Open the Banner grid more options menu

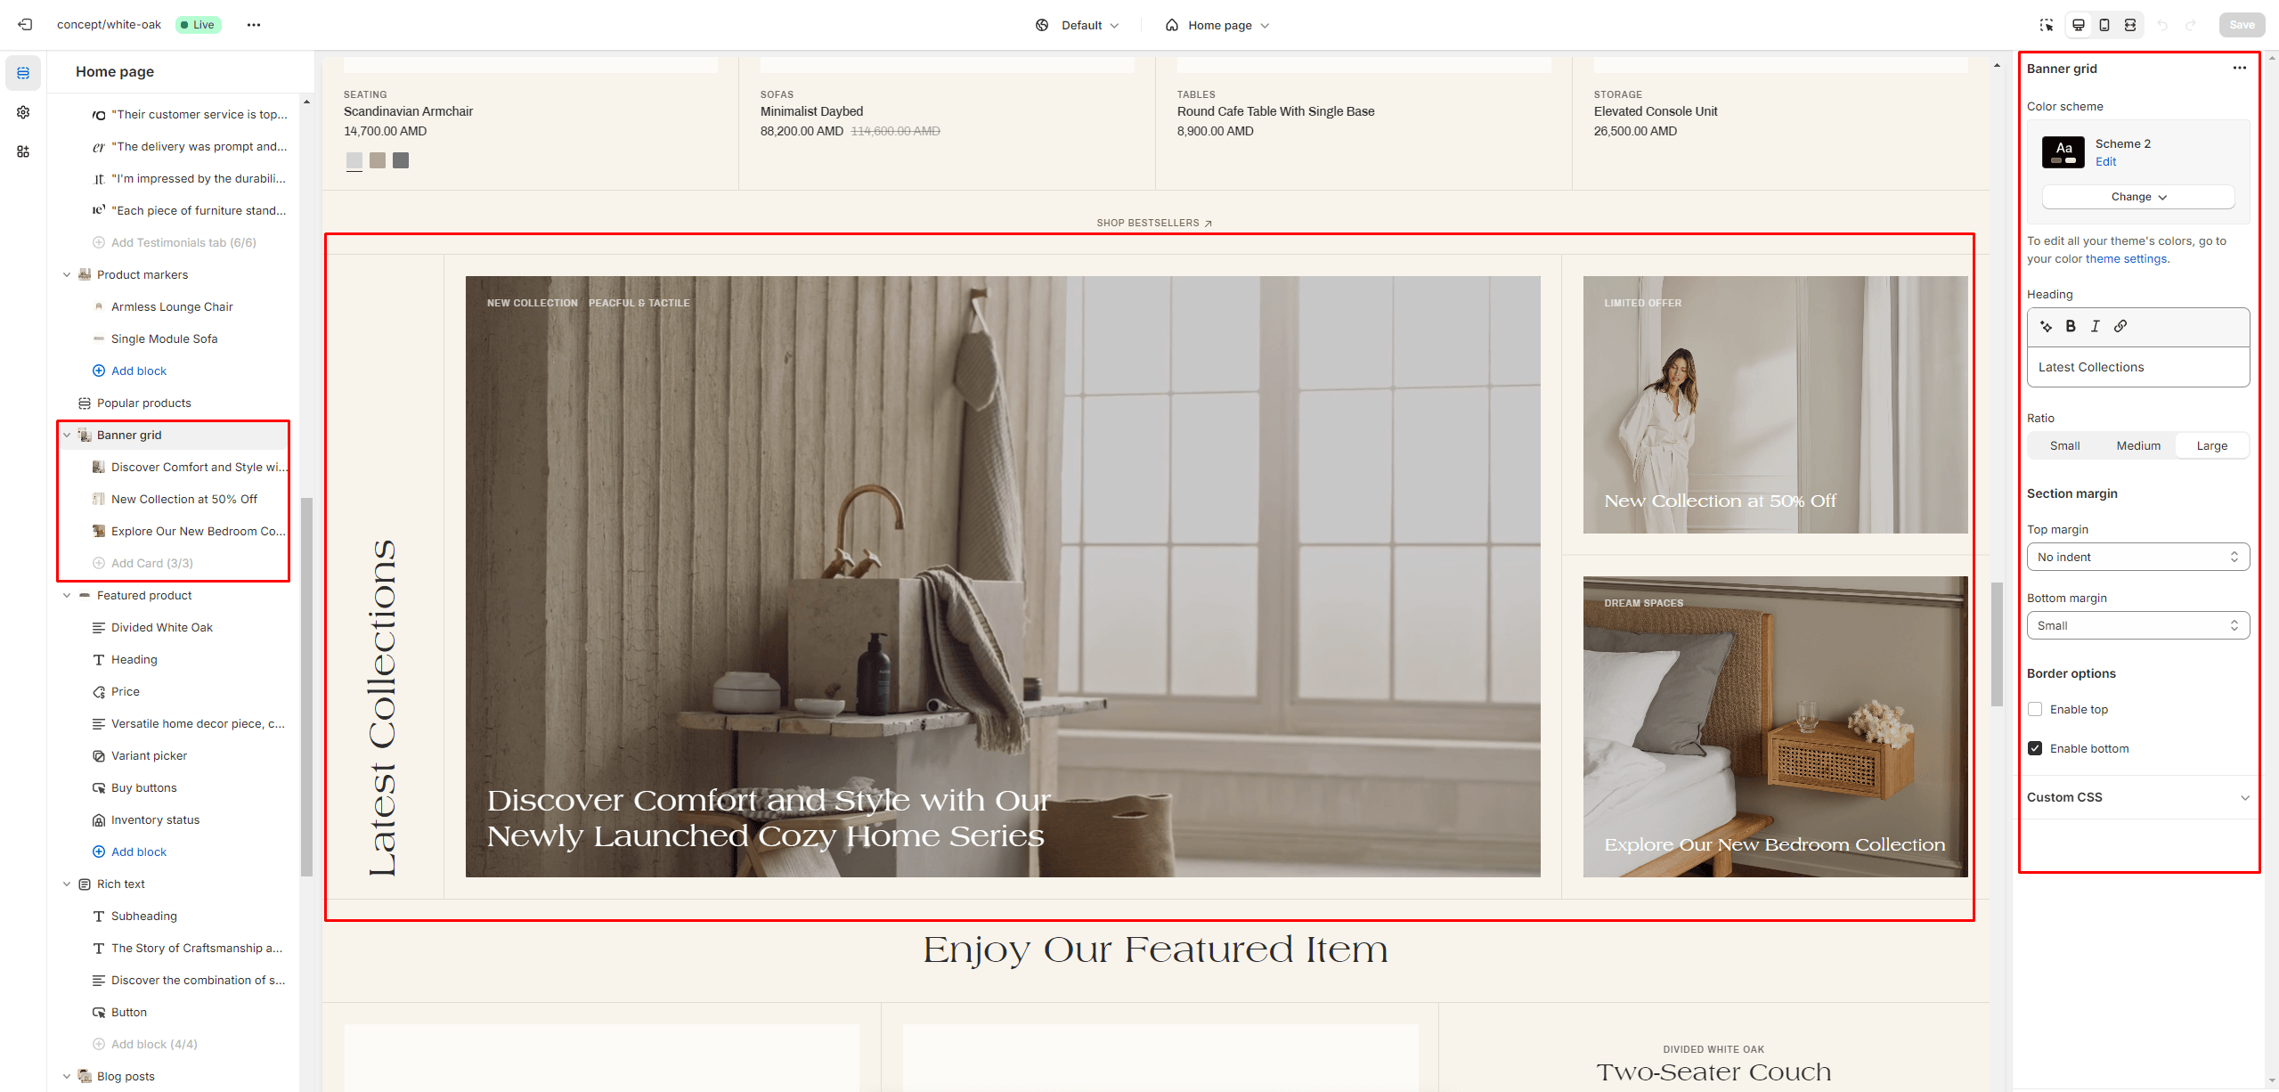2239,69
